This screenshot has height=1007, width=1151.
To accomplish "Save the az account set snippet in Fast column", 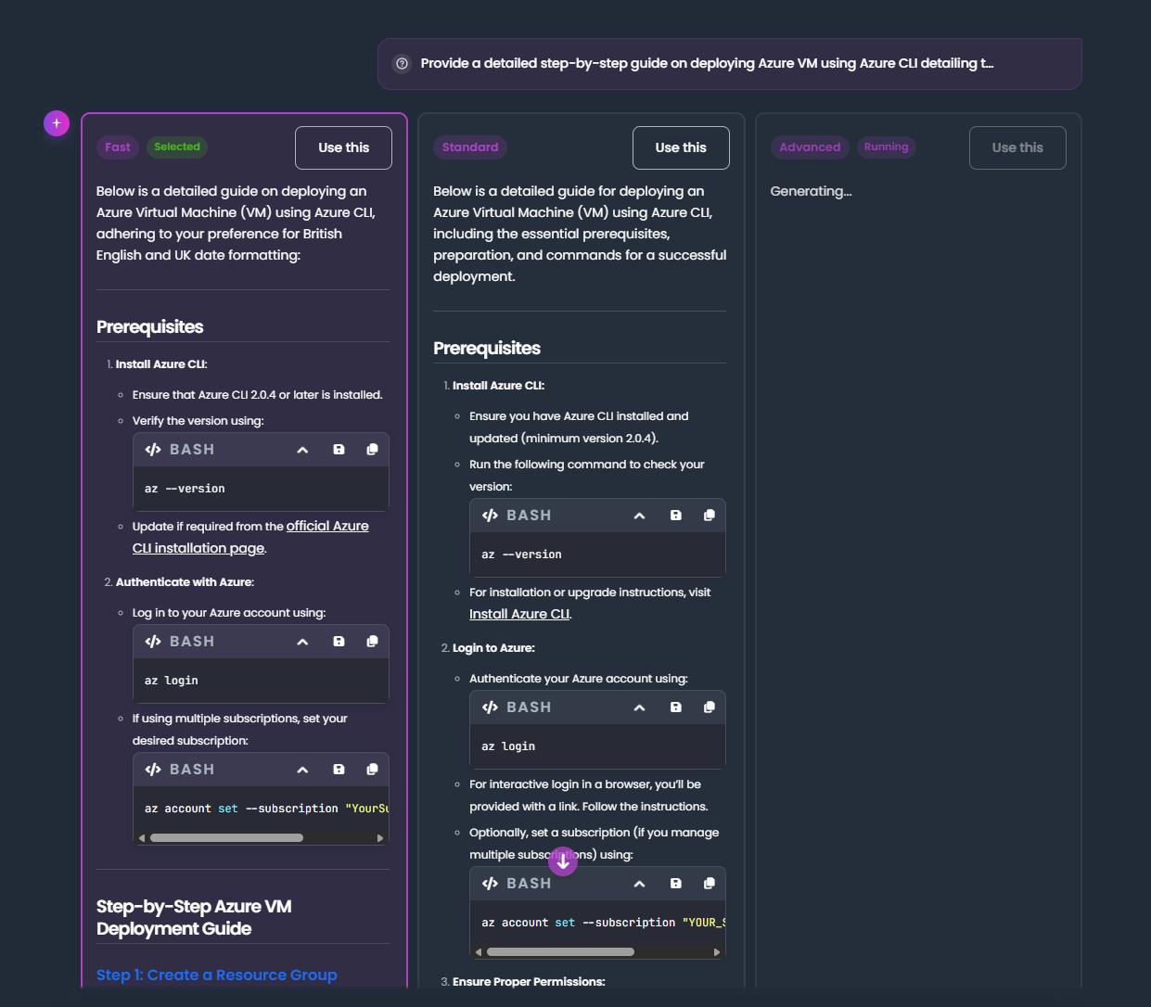I will click(x=339, y=770).
